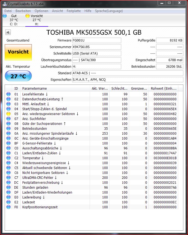Click the blue Gut status orb for the C: D: disk
The height and width of the screenshot is (235, 188).
click(x=5, y=16)
